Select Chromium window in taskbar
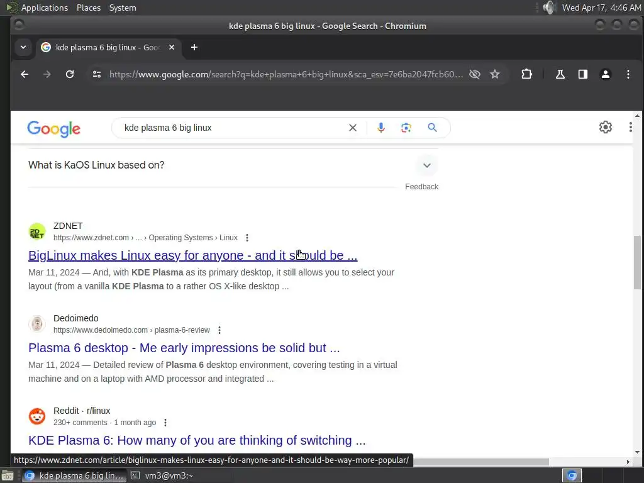This screenshot has width=644, height=483. [x=74, y=475]
